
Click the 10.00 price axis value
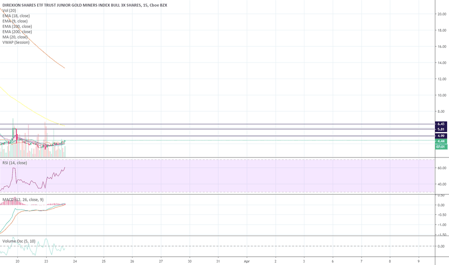pos(442,95)
